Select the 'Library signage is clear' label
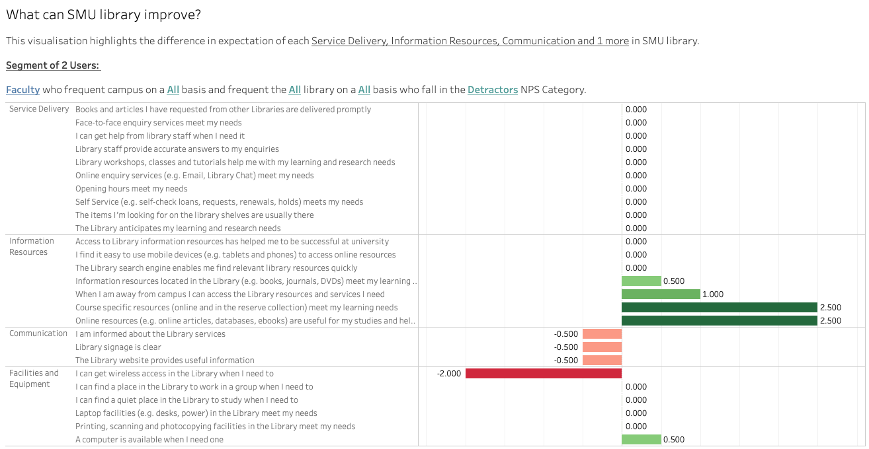Screen dimensions: 869x449 coord(118,347)
